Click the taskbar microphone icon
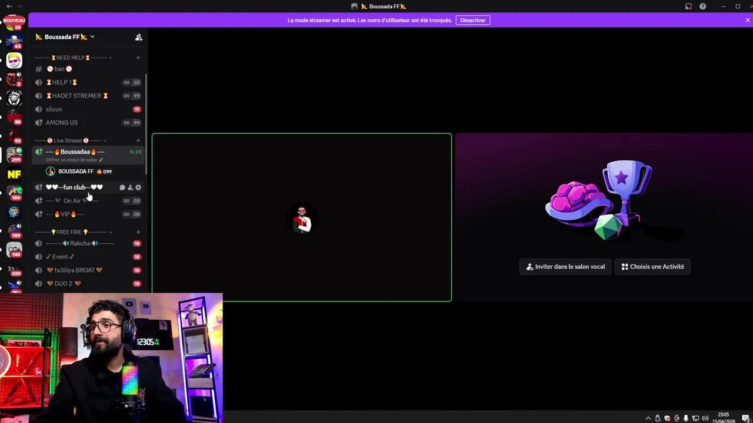Image resolution: width=753 pixels, height=423 pixels. [686, 418]
